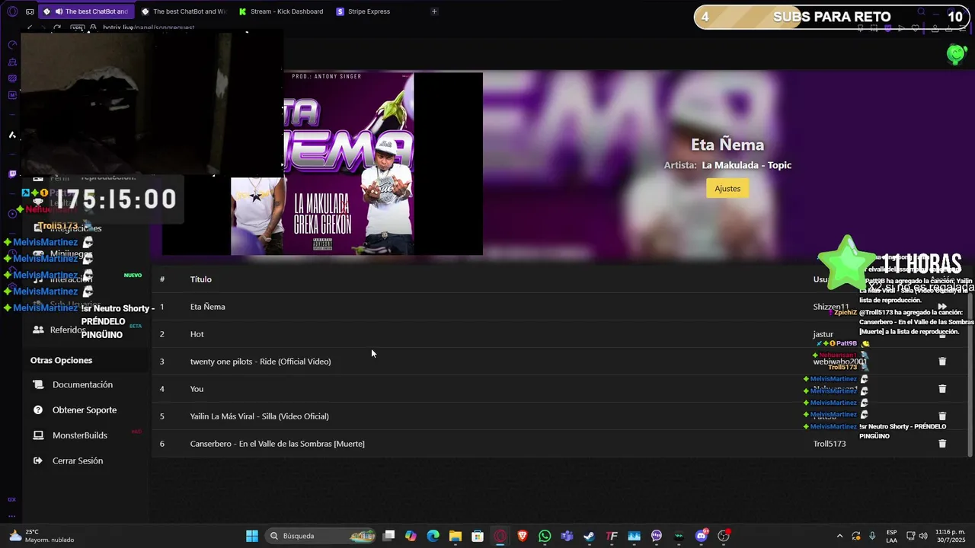975x548 pixels.
Task: Open MonsterBuilds link
Action: pyautogui.click(x=80, y=435)
